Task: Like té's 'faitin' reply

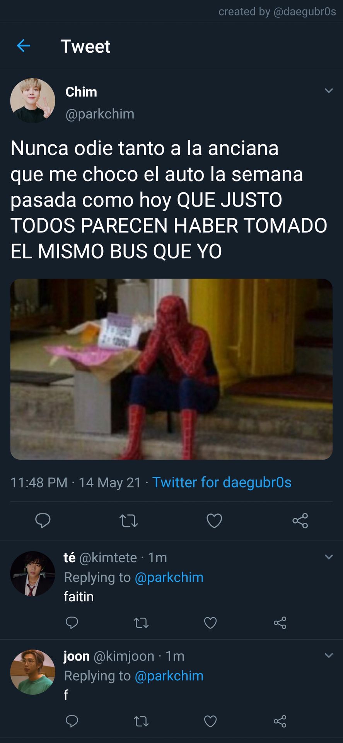Action: point(210,623)
